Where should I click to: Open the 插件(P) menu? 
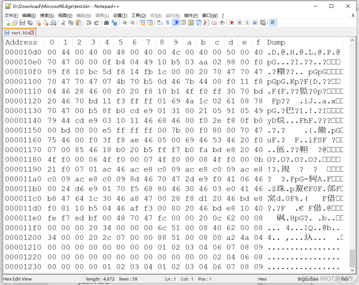pos(191,15)
